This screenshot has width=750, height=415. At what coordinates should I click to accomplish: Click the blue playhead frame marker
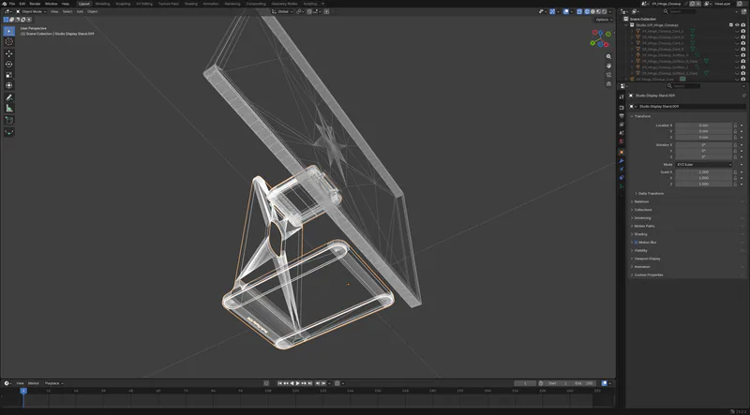point(23,391)
